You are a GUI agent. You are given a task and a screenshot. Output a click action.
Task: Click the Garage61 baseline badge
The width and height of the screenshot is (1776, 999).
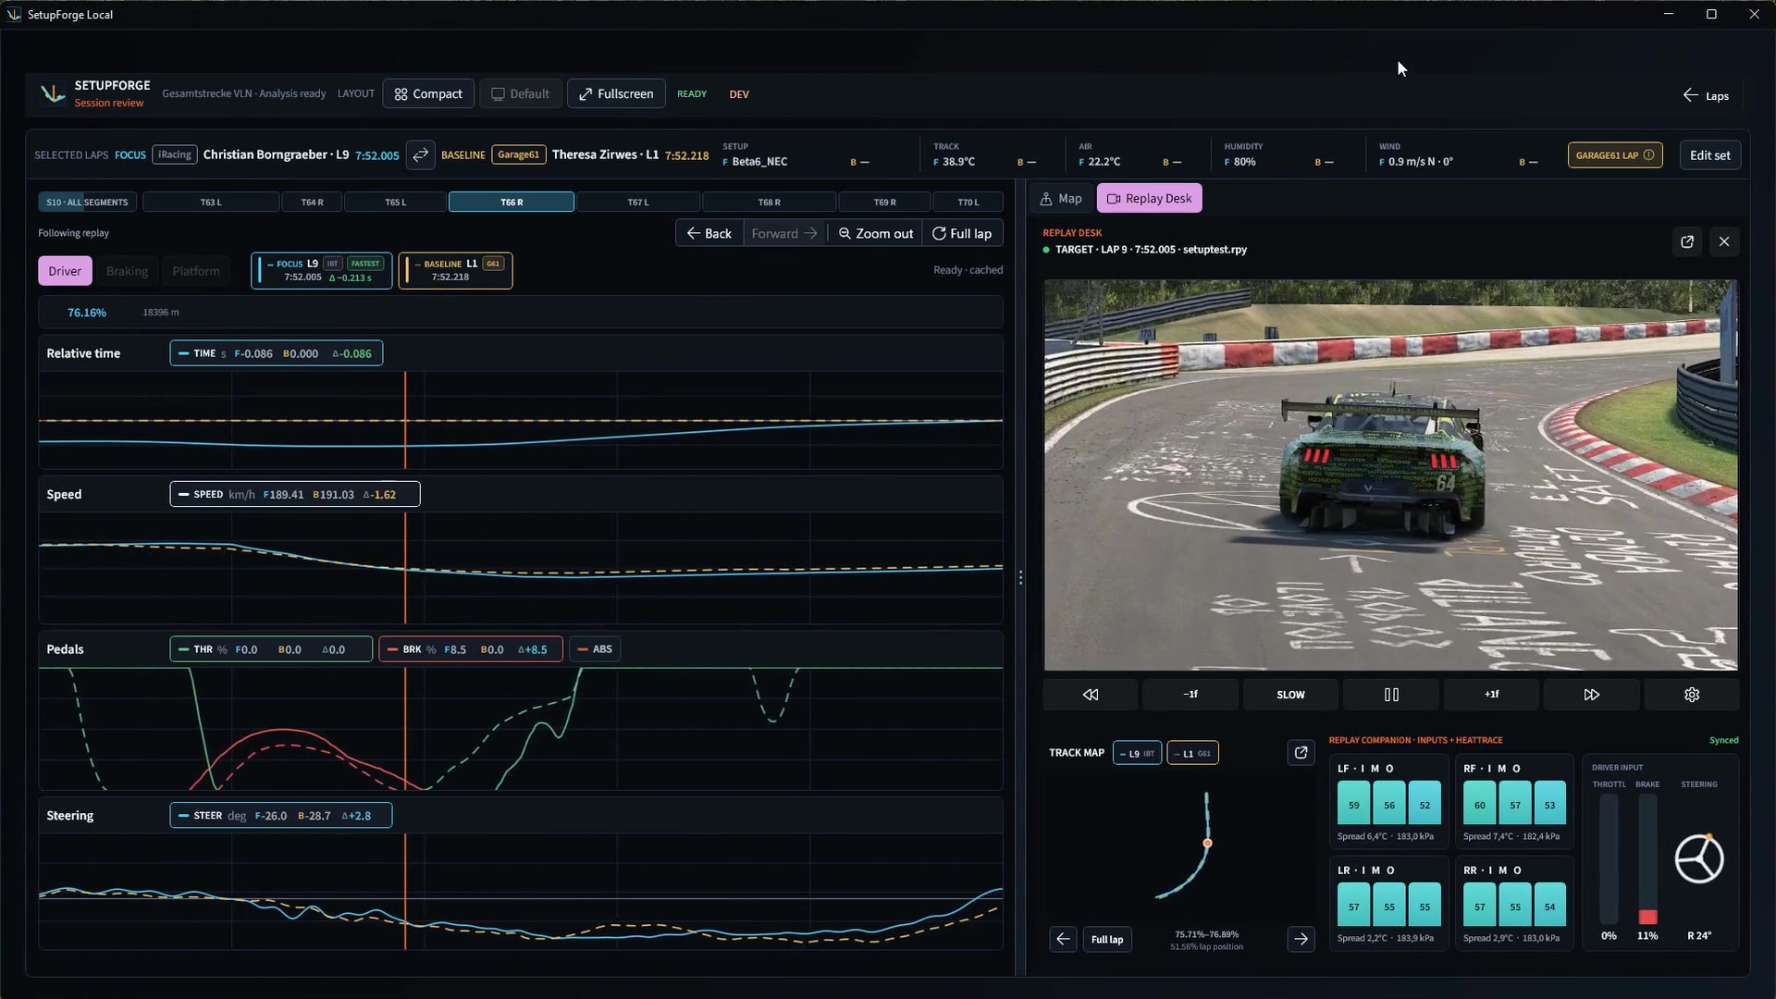519,155
